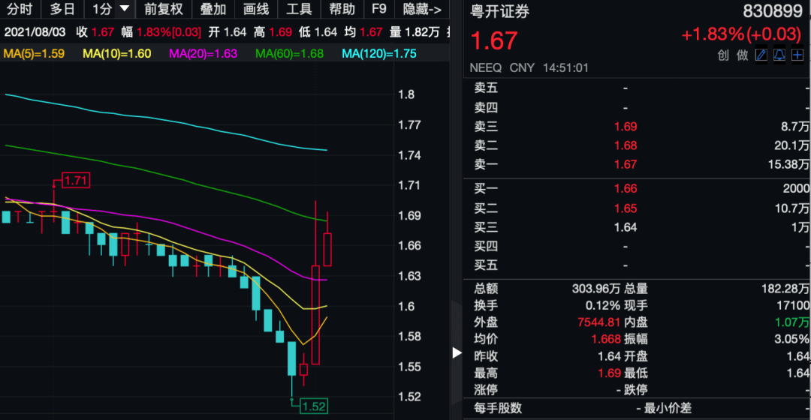Image resolution: width=811 pixels, height=420 pixels.
Task: Click the F9 button
Action: coord(379,9)
